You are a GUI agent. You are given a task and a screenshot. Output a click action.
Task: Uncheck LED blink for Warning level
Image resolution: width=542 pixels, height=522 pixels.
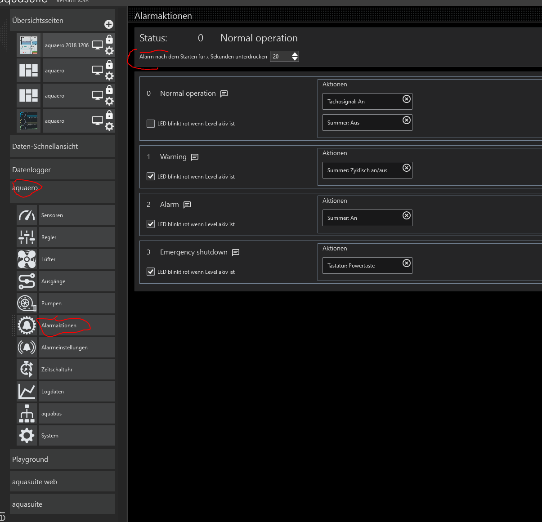click(x=151, y=177)
